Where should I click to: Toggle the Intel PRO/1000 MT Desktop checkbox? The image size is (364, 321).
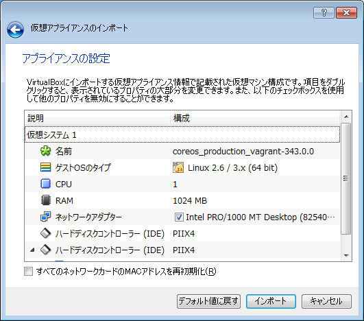click(179, 217)
